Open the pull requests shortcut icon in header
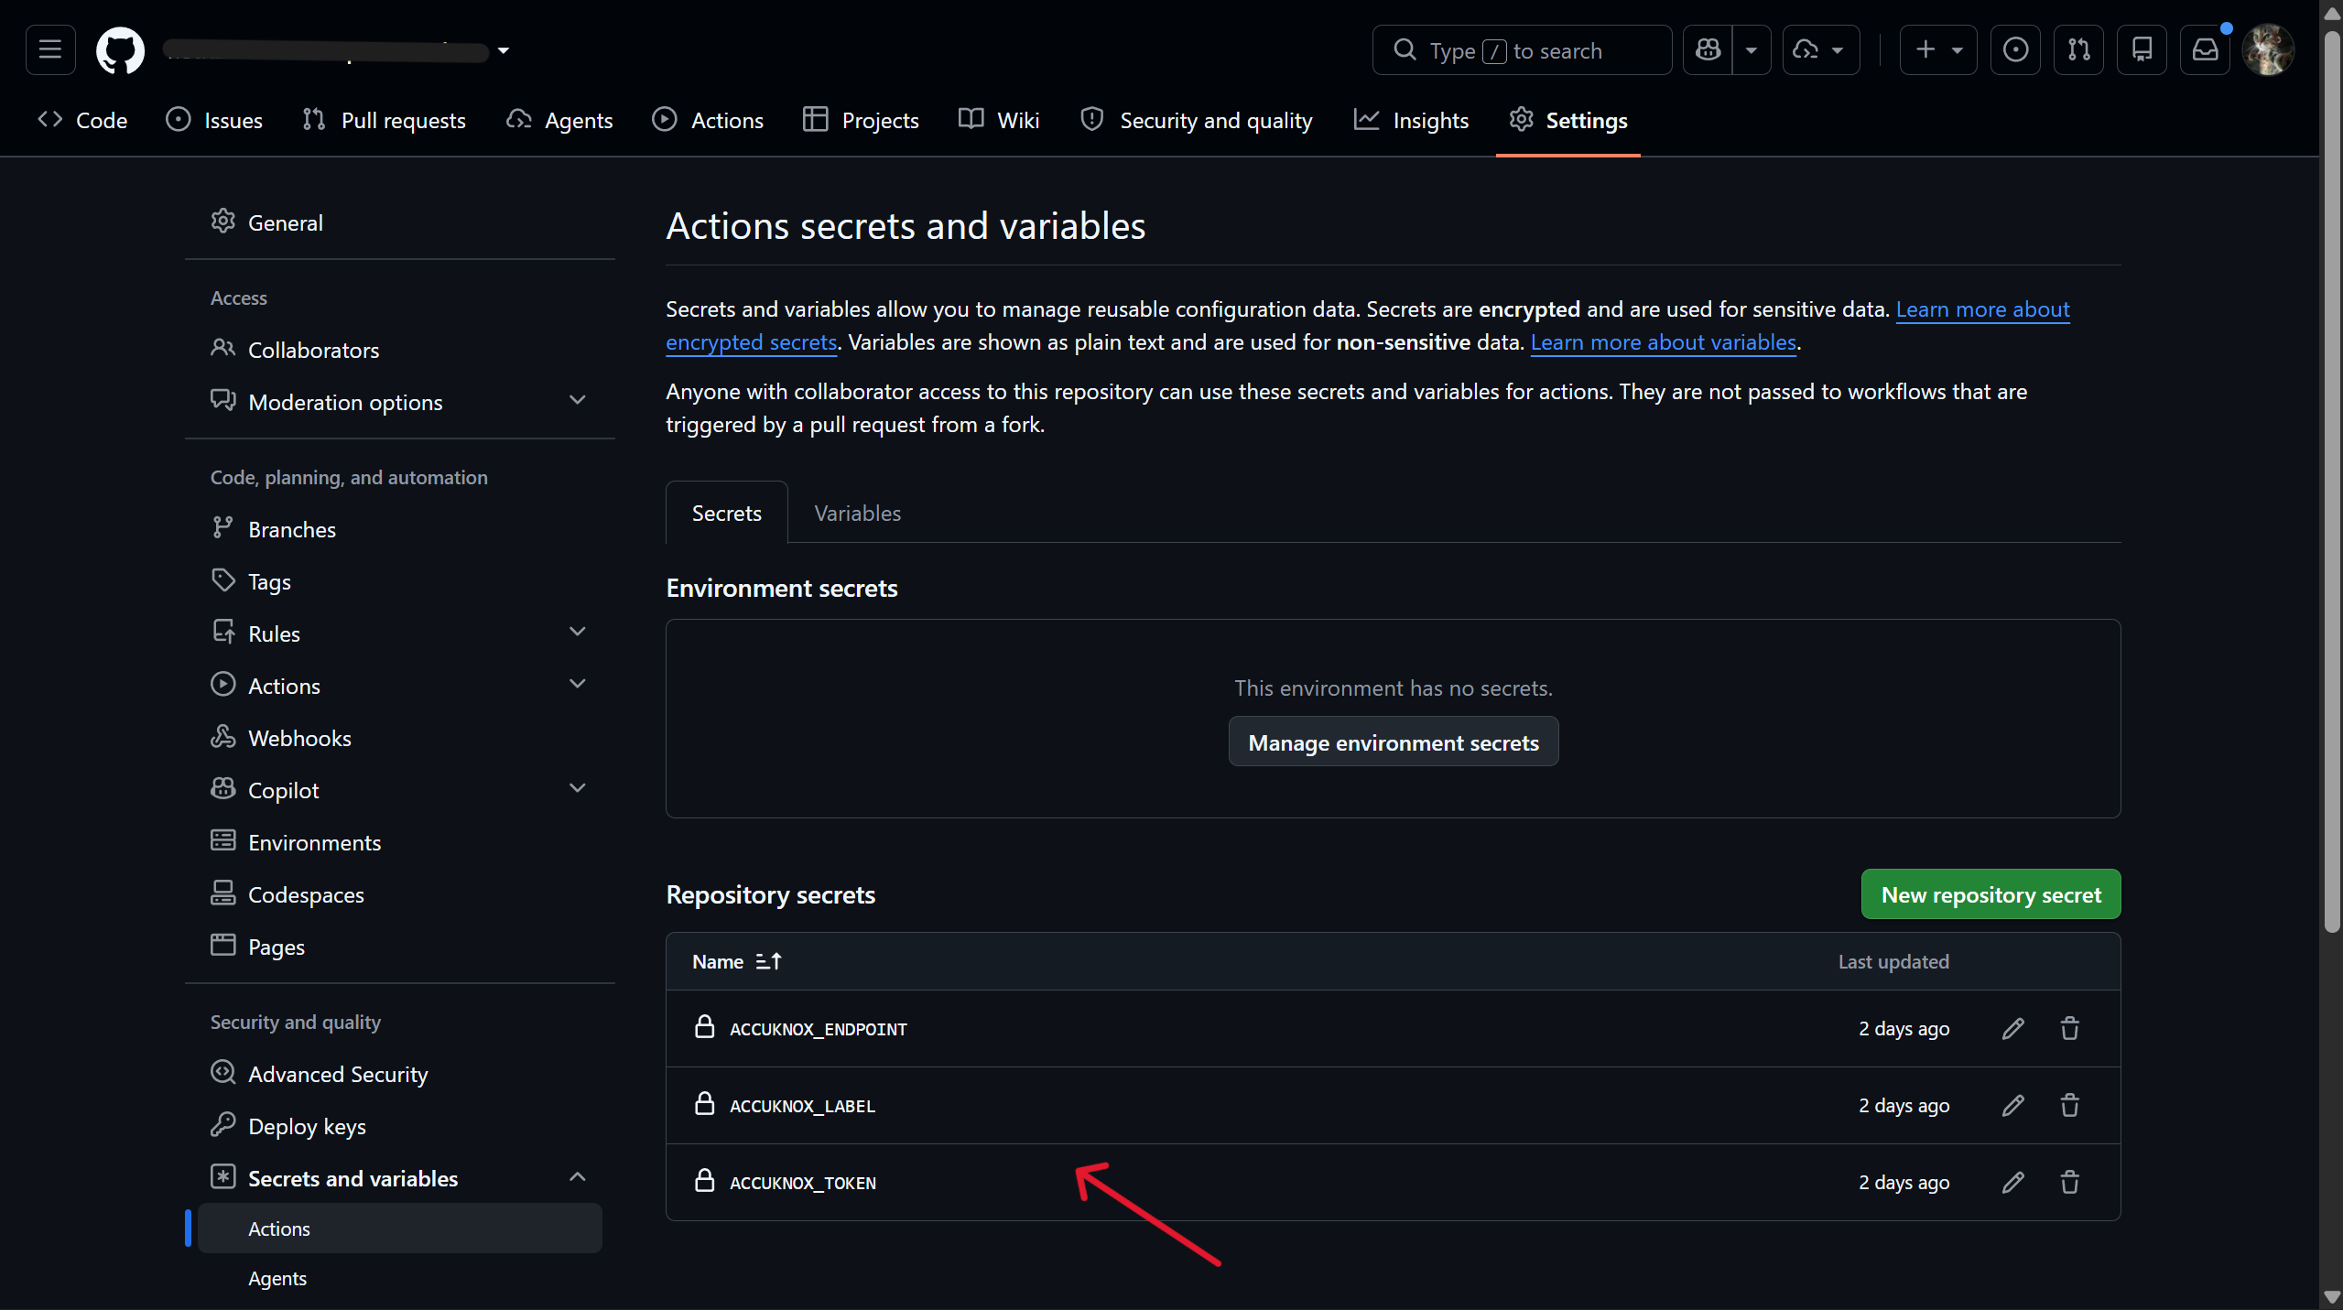 click(2078, 49)
